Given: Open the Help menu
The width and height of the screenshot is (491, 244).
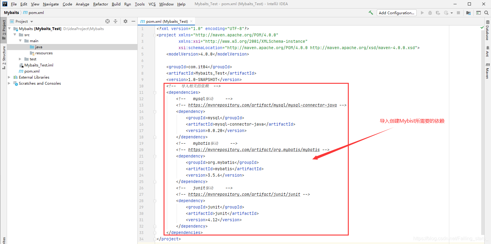Looking at the screenshot, I should [181, 4].
